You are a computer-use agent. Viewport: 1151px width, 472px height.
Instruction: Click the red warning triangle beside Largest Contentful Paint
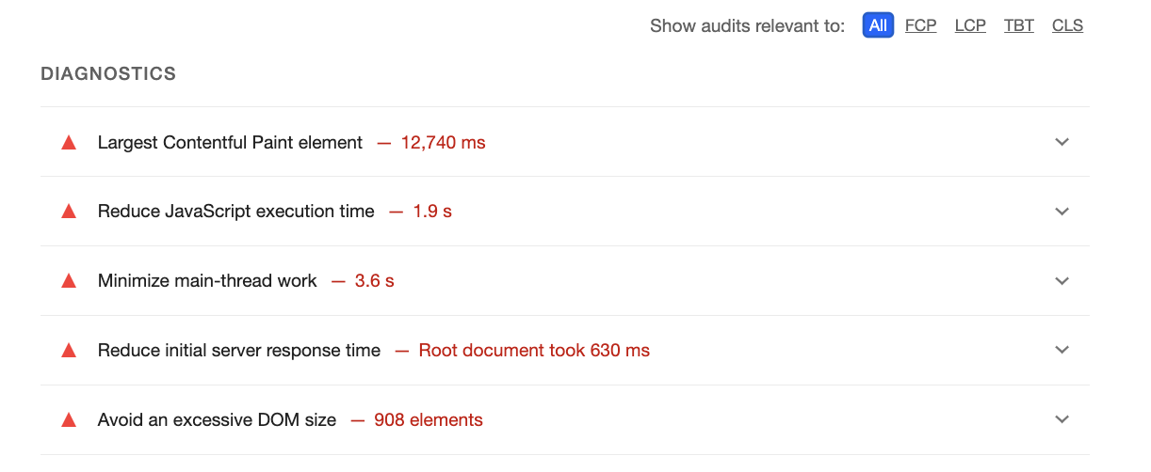(x=68, y=142)
